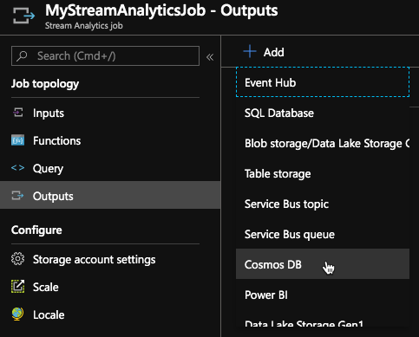Choose SQL Database from output list
Viewport: 419px width, 337px height.
tap(323, 113)
